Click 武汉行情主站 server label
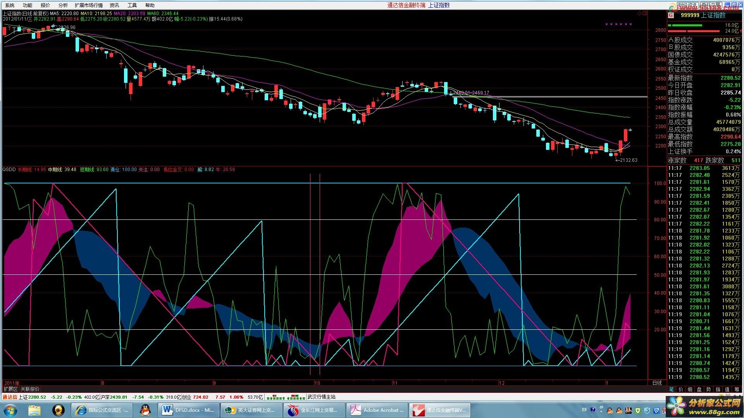744x418 pixels. click(x=321, y=397)
